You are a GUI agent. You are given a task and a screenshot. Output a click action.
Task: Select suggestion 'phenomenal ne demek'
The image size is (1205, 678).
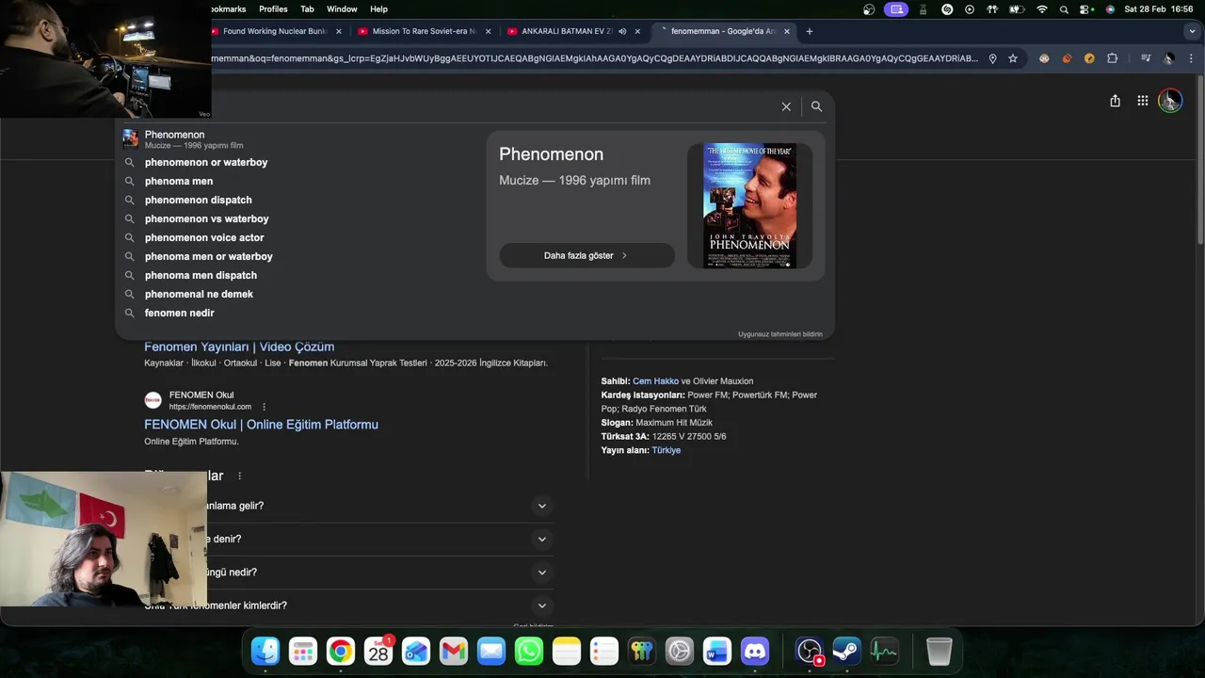click(199, 294)
